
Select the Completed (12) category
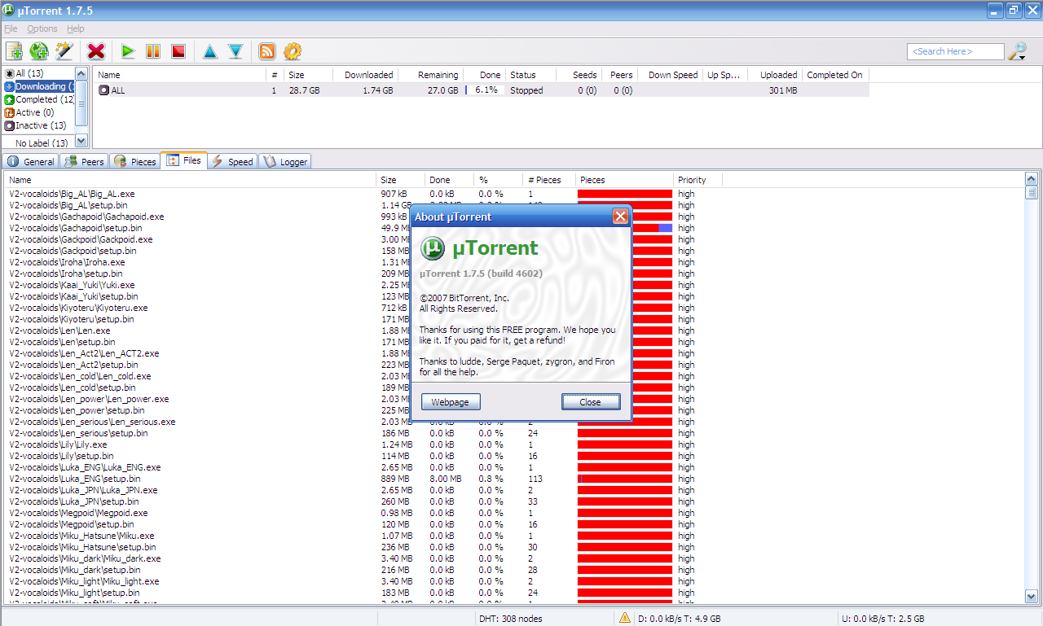point(39,99)
